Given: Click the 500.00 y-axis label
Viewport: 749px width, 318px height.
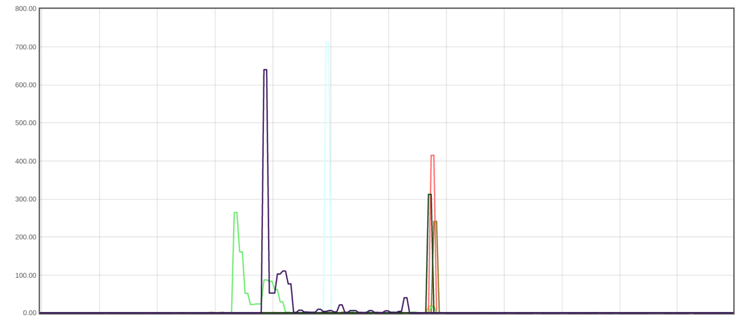Looking at the screenshot, I should click(26, 123).
